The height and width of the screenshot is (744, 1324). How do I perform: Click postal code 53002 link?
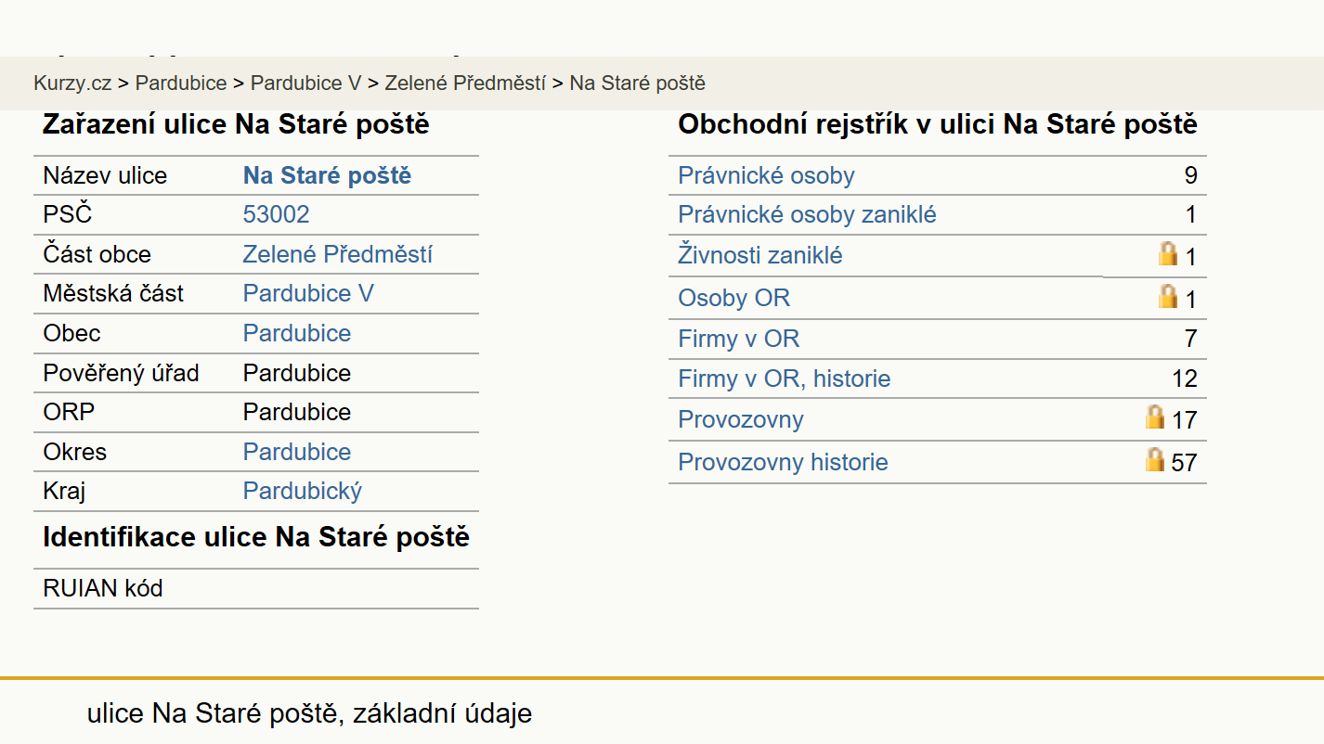point(276,215)
